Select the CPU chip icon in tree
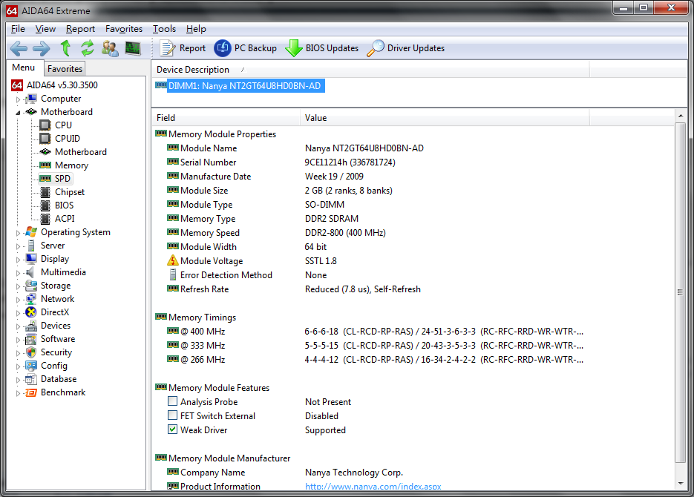The height and width of the screenshot is (497, 694). (45, 125)
